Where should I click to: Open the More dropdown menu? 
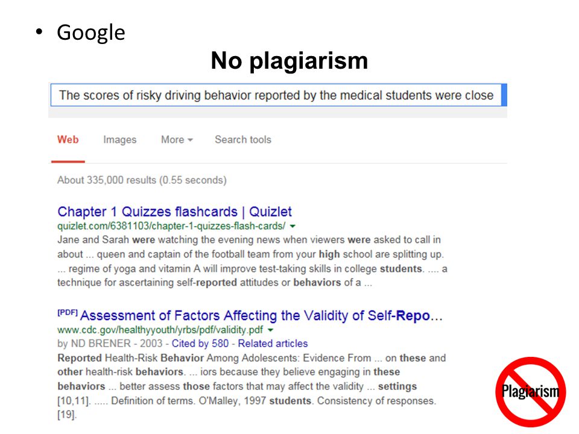(x=177, y=139)
